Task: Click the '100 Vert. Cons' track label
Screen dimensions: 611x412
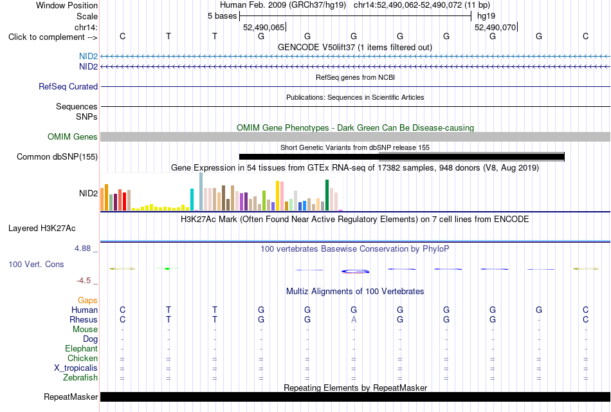Action: point(36,265)
